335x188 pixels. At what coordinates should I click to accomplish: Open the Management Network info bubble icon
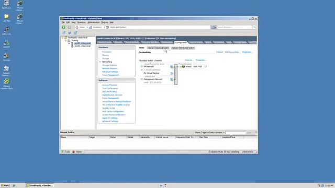tap(141, 79)
